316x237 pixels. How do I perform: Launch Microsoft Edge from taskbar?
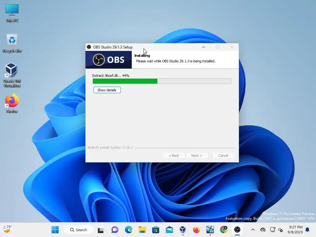click(x=129, y=230)
